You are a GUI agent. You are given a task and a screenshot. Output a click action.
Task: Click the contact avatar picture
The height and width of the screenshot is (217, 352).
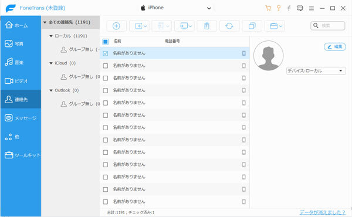click(268, 56)
